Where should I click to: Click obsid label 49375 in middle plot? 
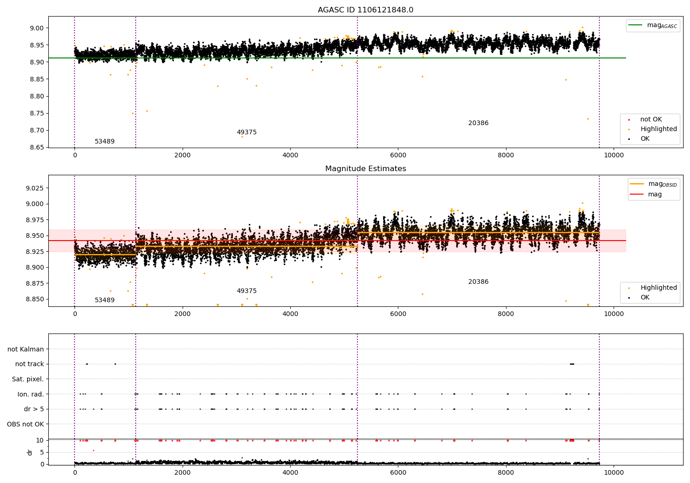[x=247, y=291]
